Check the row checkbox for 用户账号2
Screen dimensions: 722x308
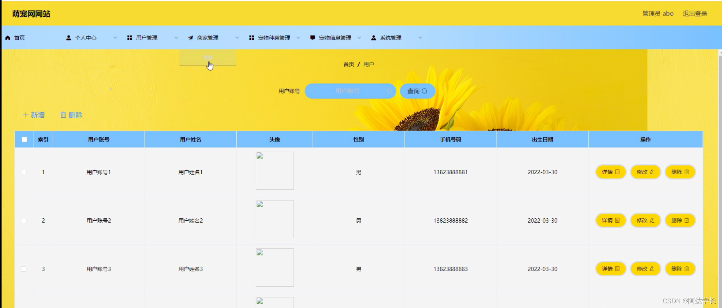click(x=24, y=221)
